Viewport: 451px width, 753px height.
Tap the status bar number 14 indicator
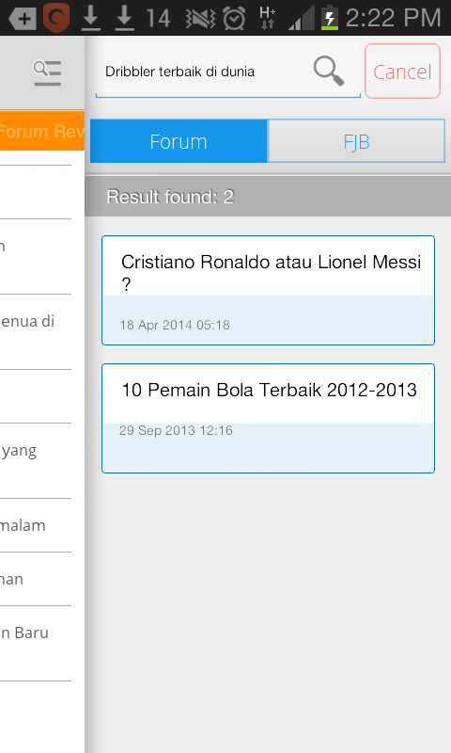coord(158,19)
